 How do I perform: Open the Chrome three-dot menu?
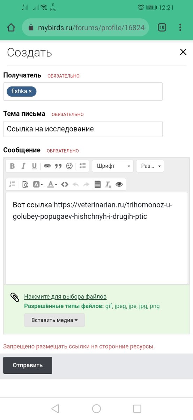(180, 28)
